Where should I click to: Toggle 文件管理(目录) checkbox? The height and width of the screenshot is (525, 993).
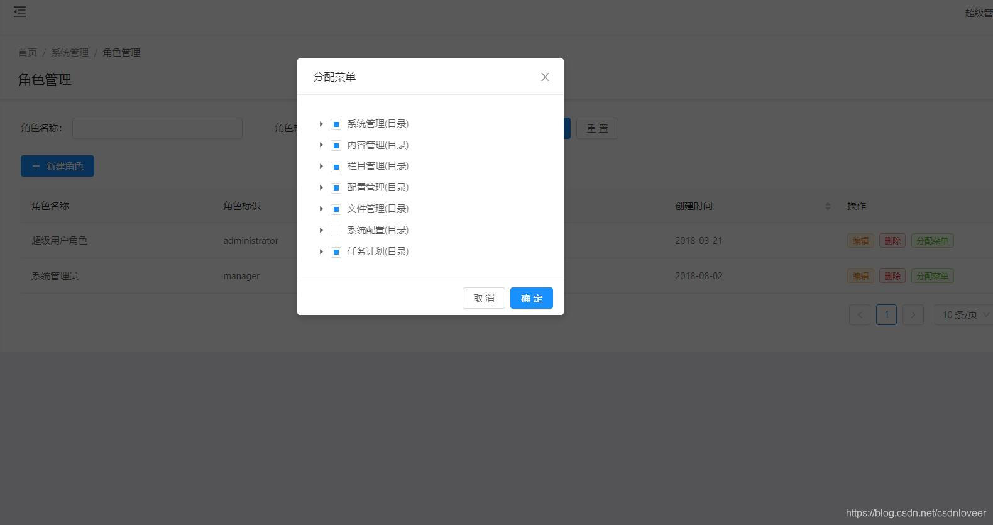pyautogui.click(x=336, y=209)
